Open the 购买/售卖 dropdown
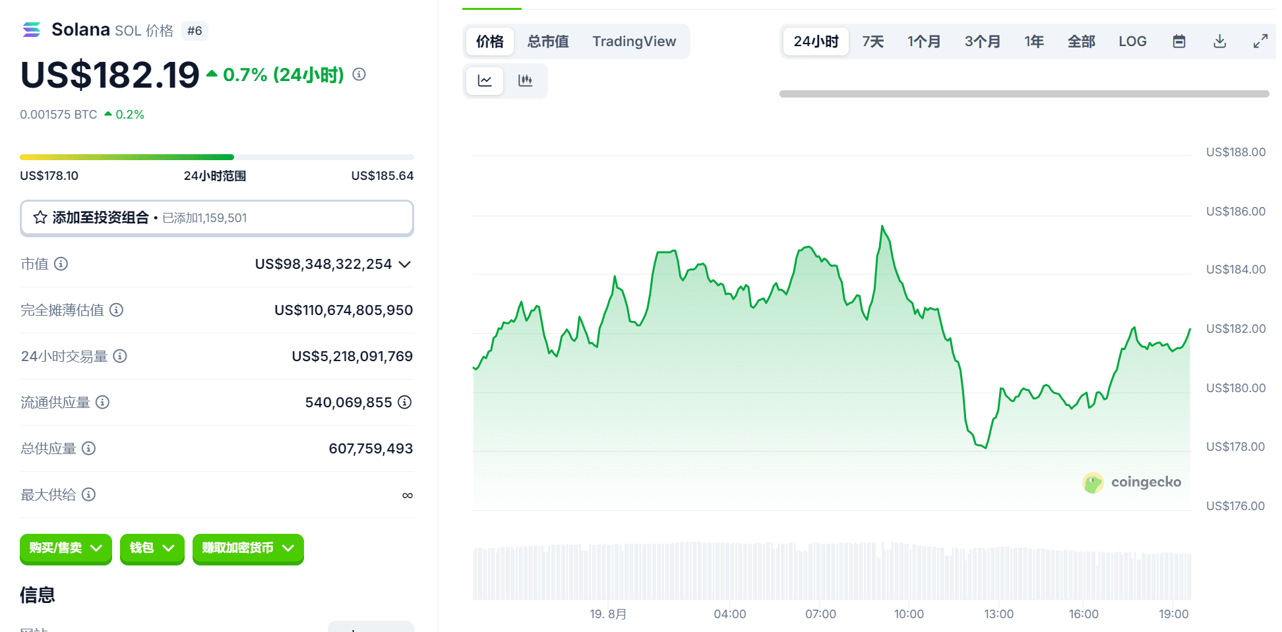 (x=66, y=548)
